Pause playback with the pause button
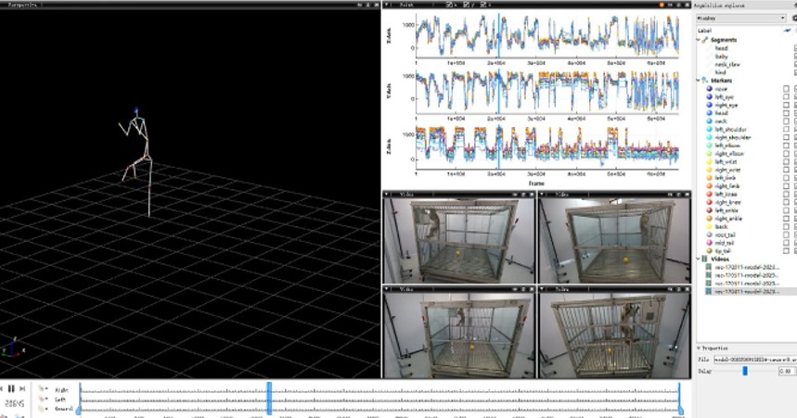The image size is (797, 418). tap(11, 389)
